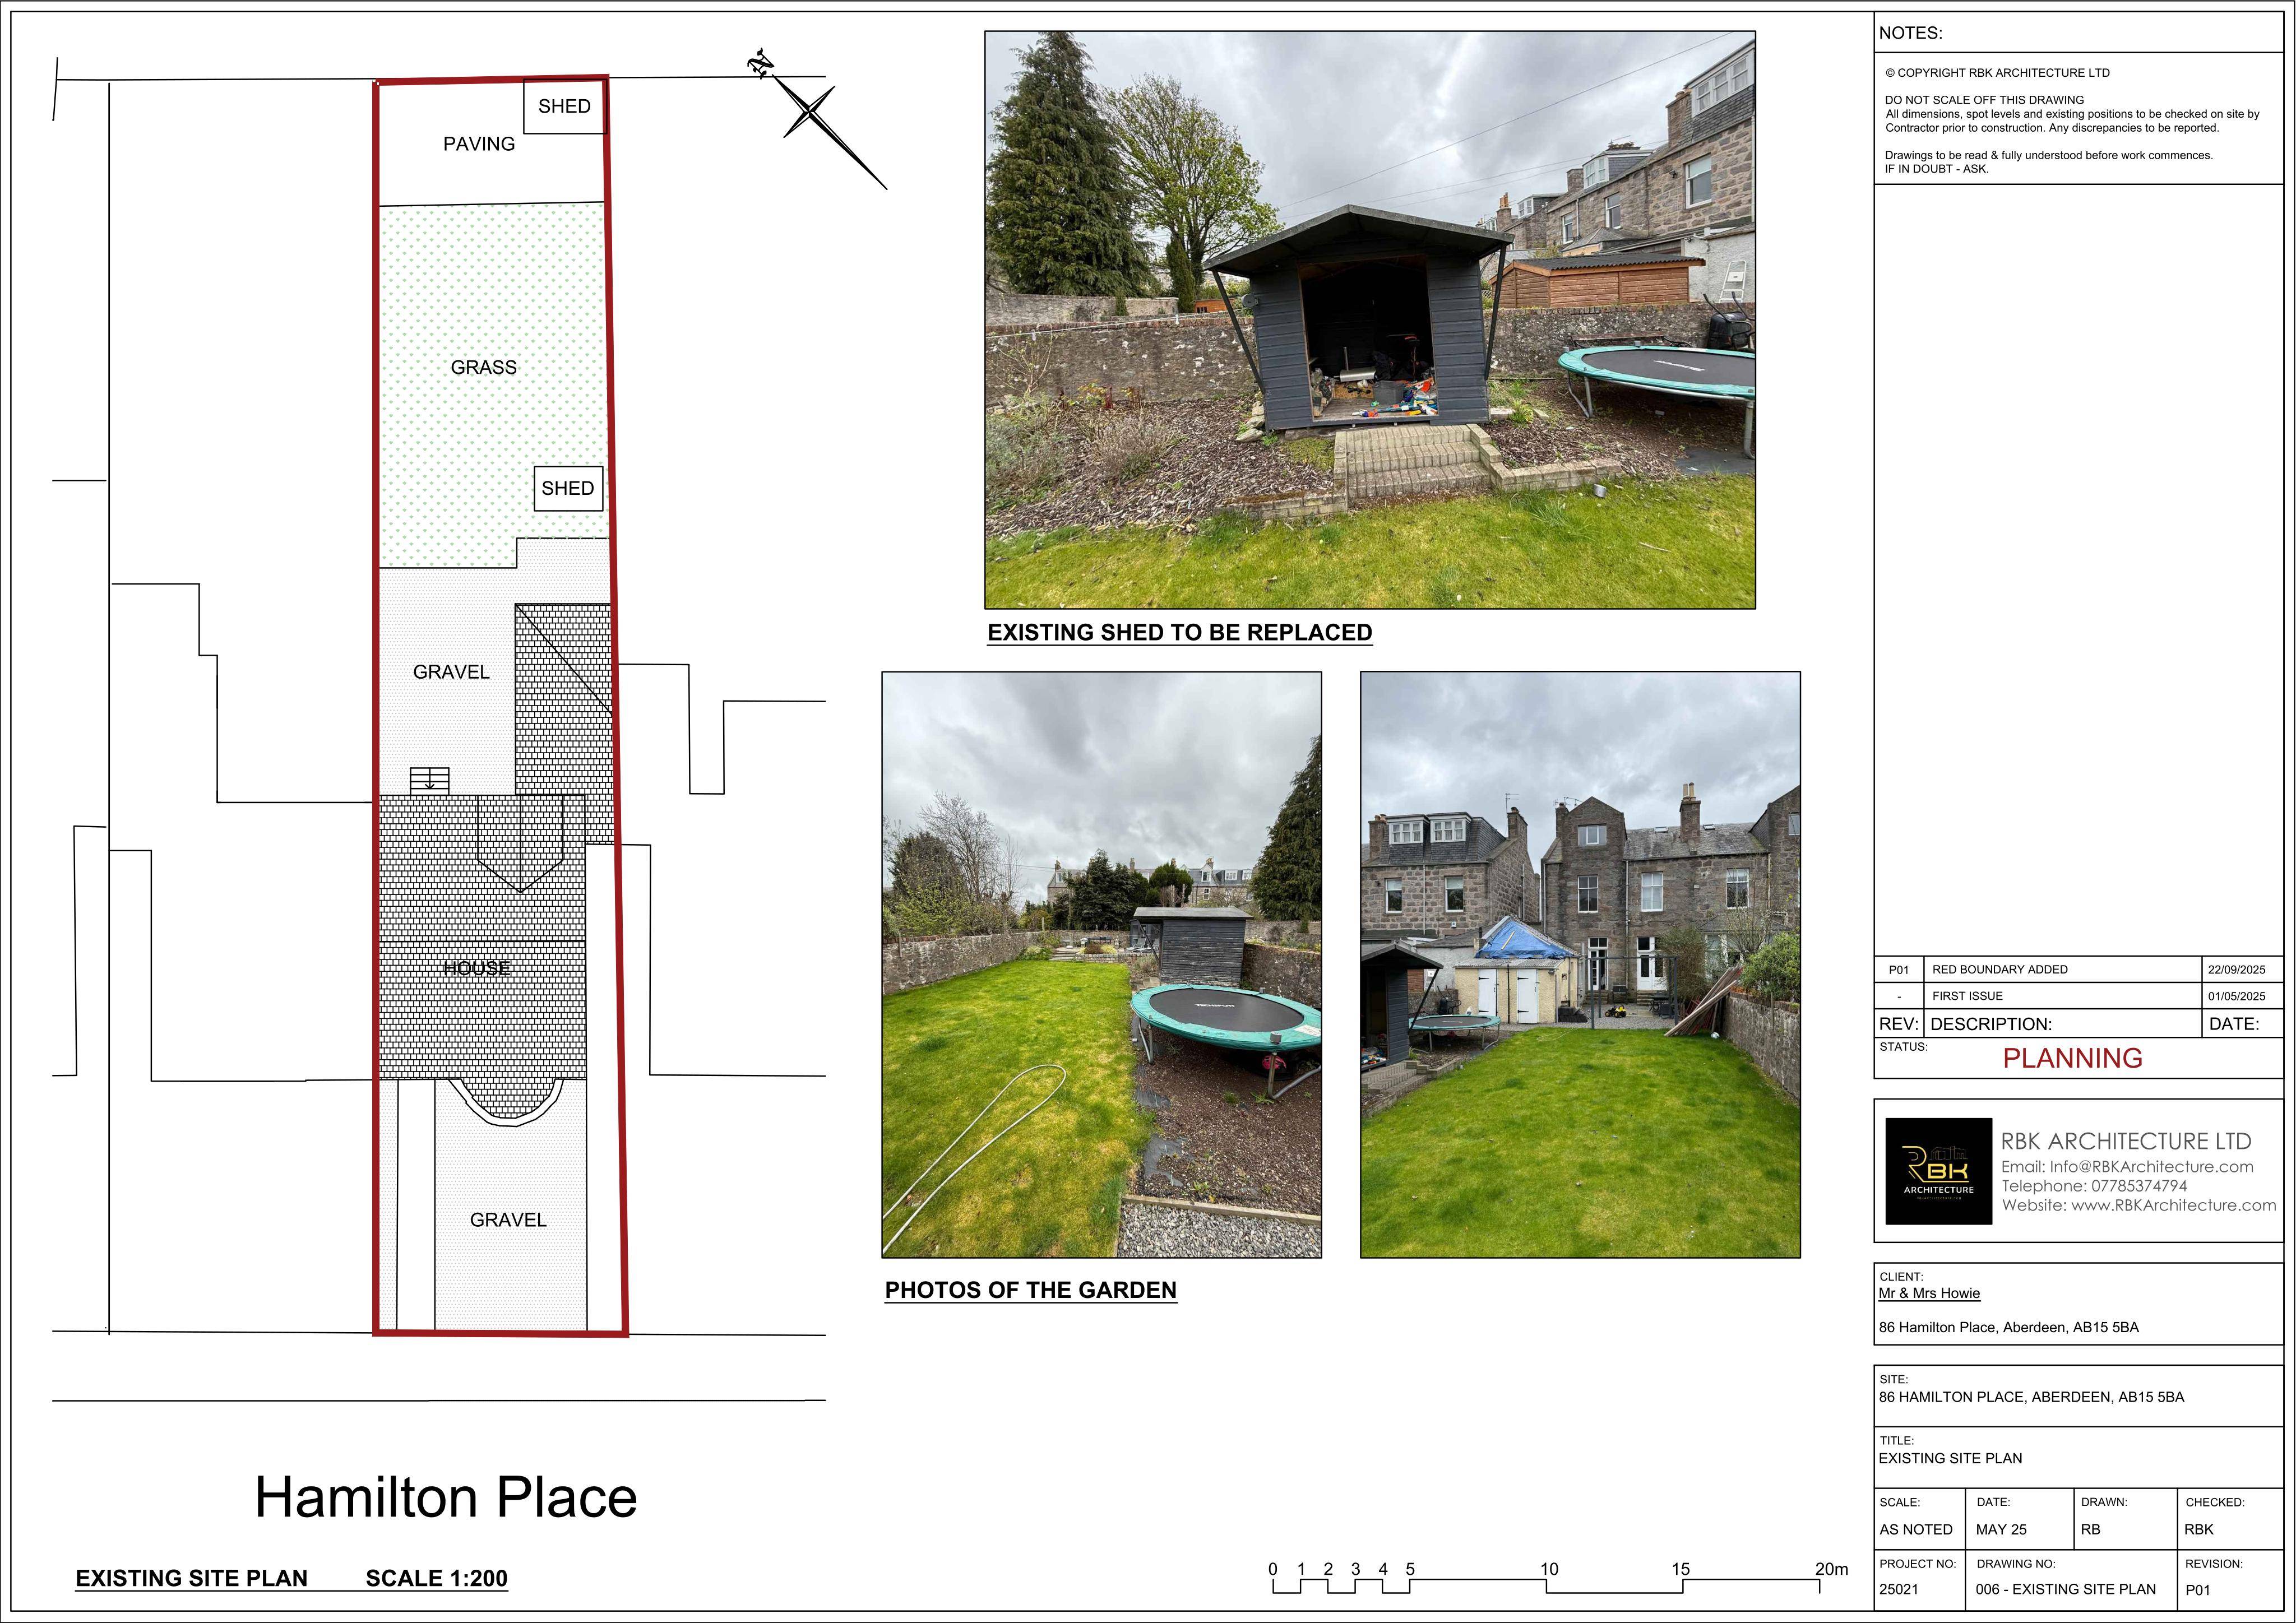Click the rear 'GRAVEL' label beside extension
Viewport: 2296px width, 1623px height.
[x=451, y=672]
